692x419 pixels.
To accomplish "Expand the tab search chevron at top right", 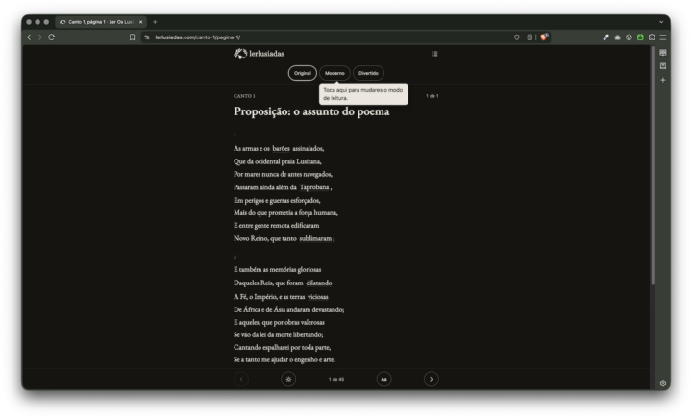I will (661, 22).
